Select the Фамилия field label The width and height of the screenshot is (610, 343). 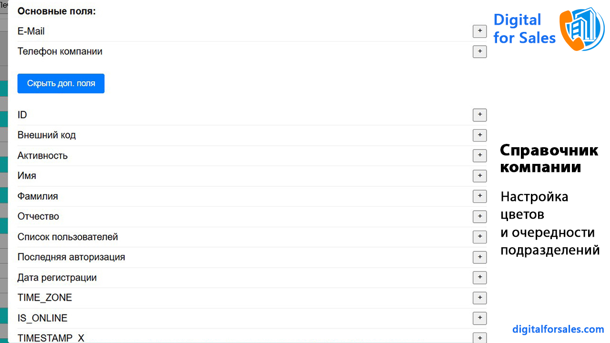(38, 196)
